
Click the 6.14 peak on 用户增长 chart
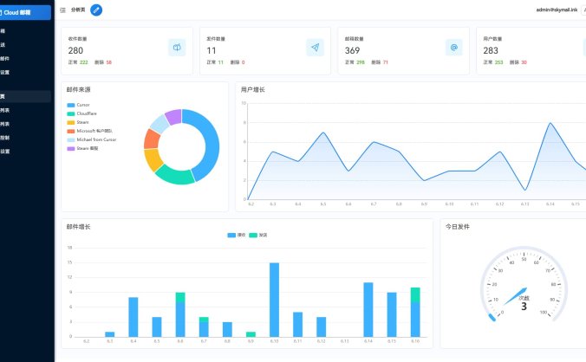pos(550,123)
